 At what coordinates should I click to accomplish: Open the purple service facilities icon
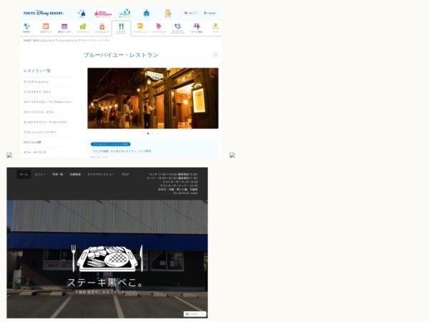(x=197, y=28)
